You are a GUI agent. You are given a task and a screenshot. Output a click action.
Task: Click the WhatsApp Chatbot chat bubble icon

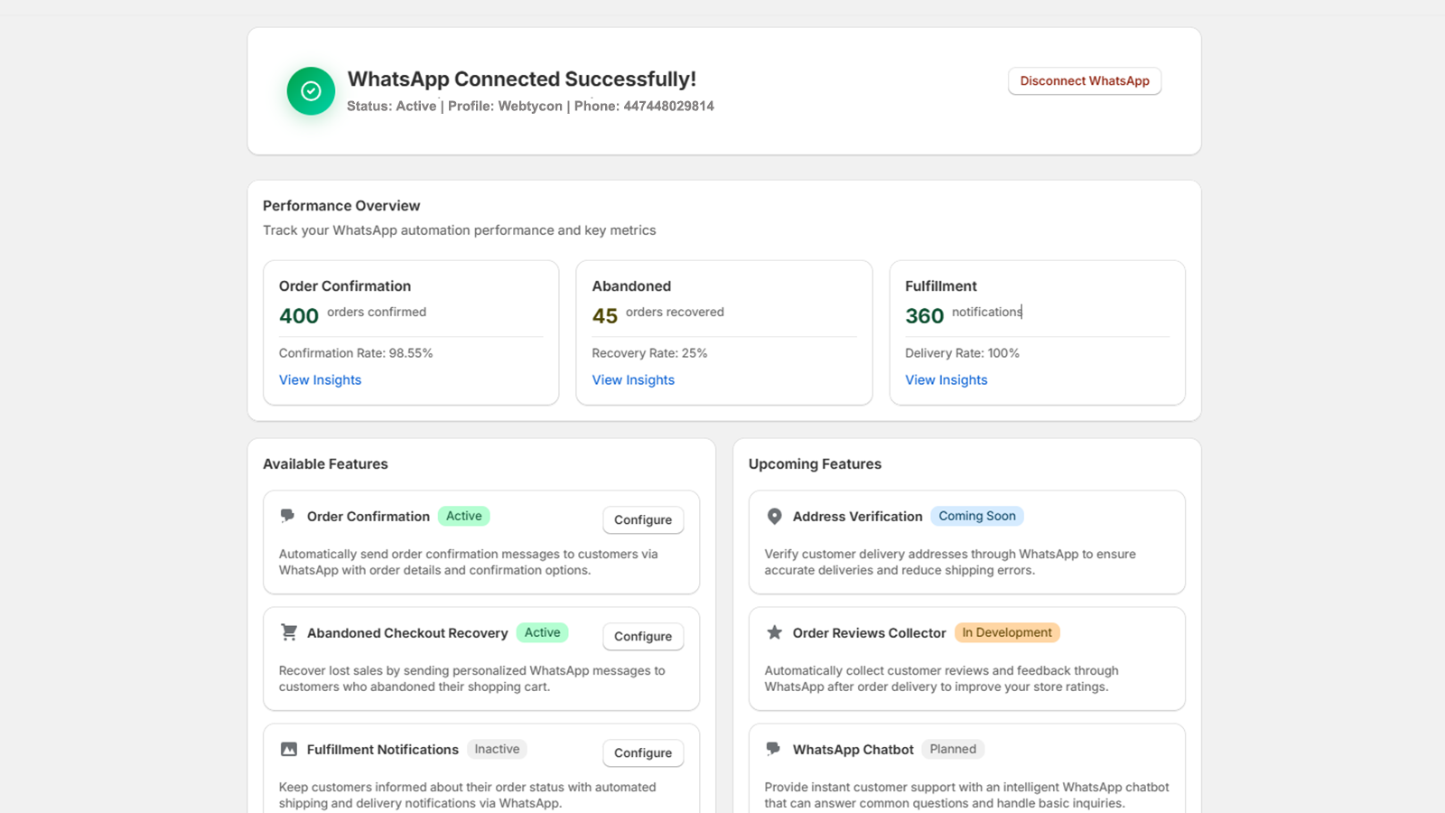click(774, 749)
